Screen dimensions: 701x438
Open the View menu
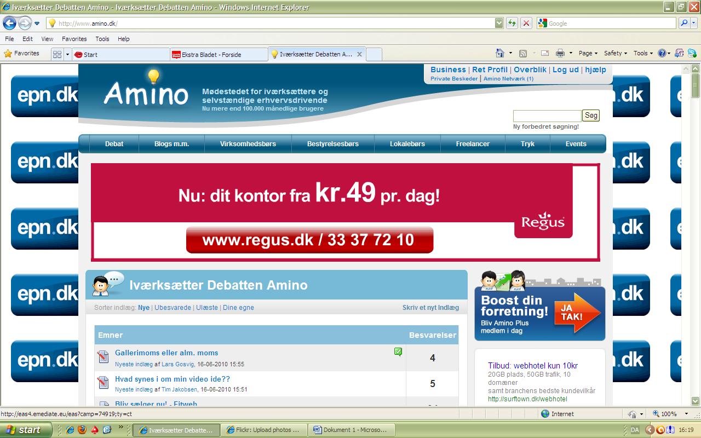pos(48,39)
